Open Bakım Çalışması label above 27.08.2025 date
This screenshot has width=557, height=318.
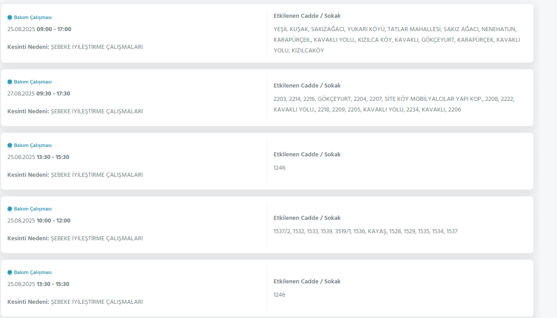pos(33,82)
